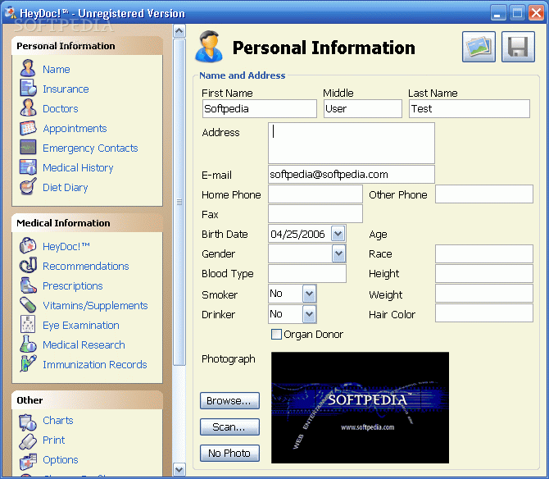This screenshot has width=549, height=479.
Task: Click the Insurance document icon
Action: pyautogui.click(x=28, y=88)
